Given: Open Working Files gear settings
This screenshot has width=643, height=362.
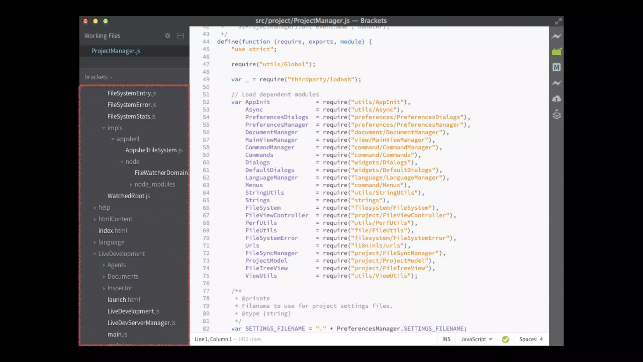Looking at the screenshot, I should (168, 36).
